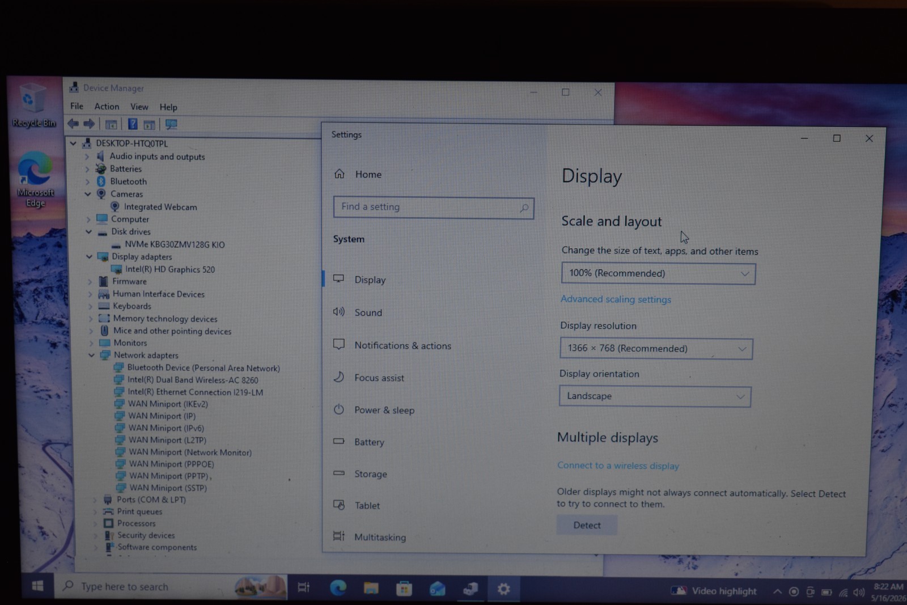Collapse the DESKTOP-HTQ0TPL root node
907x605 pixels.
coord(73,143)
